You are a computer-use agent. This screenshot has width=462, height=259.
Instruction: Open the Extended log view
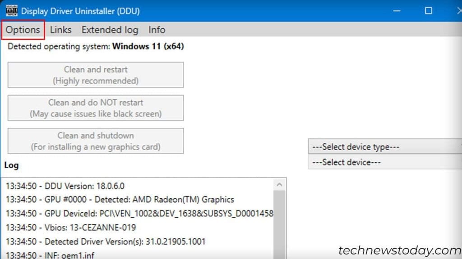(x=110, y=30)
